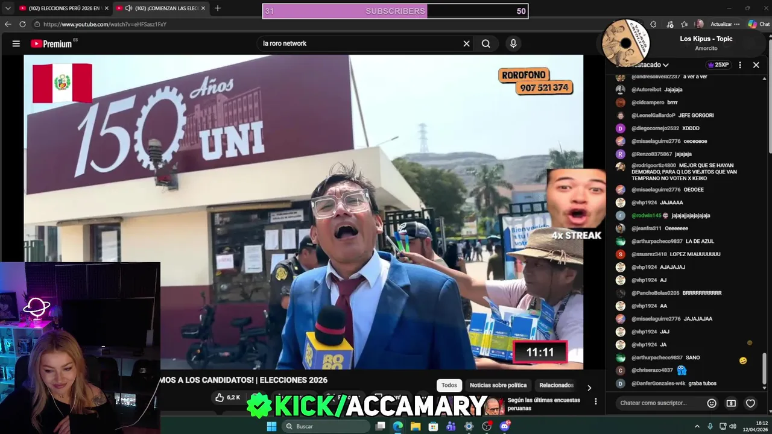Screen dimensions: 772x434
Task: Open the emoji picker in chat
Action: click(x=712, y=403)
